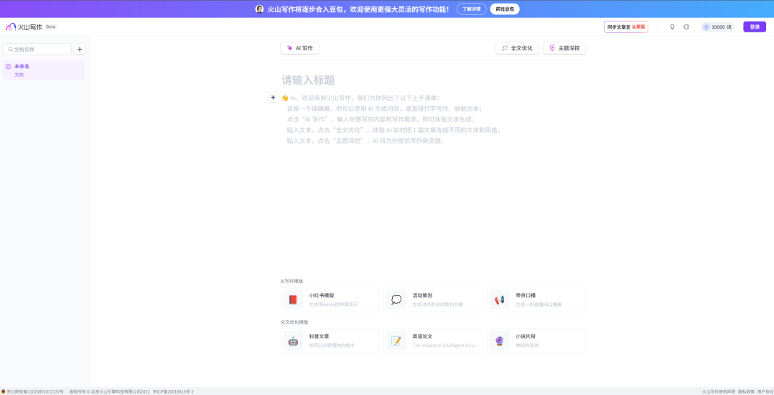Choose the 小红书模版 template card
Screen dimensions: 774x395
coord(330,299)
